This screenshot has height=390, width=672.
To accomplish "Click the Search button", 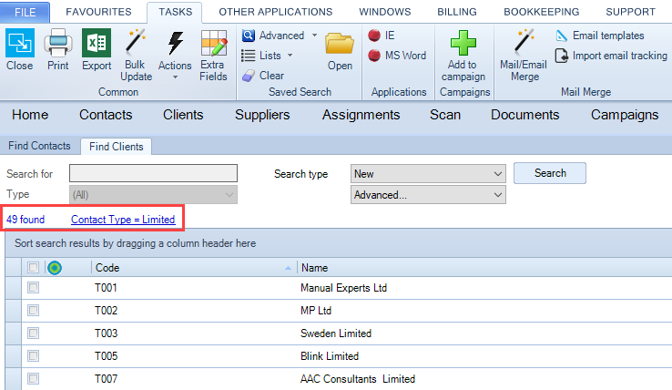I will [550, 173].
